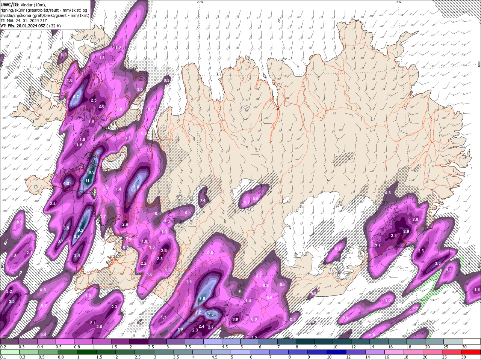Click the 7.9 snowfall peak label
481x360 pixels.
(202, 299)
